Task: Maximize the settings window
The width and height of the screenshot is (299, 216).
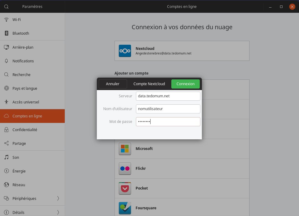Action: (281, 7)
